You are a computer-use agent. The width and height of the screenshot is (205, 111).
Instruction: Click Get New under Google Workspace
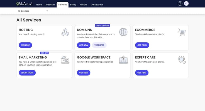click(x=84, y=73)
